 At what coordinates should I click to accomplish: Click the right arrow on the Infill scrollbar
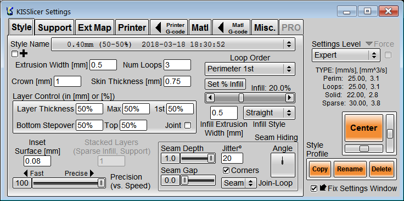(289, 98)
